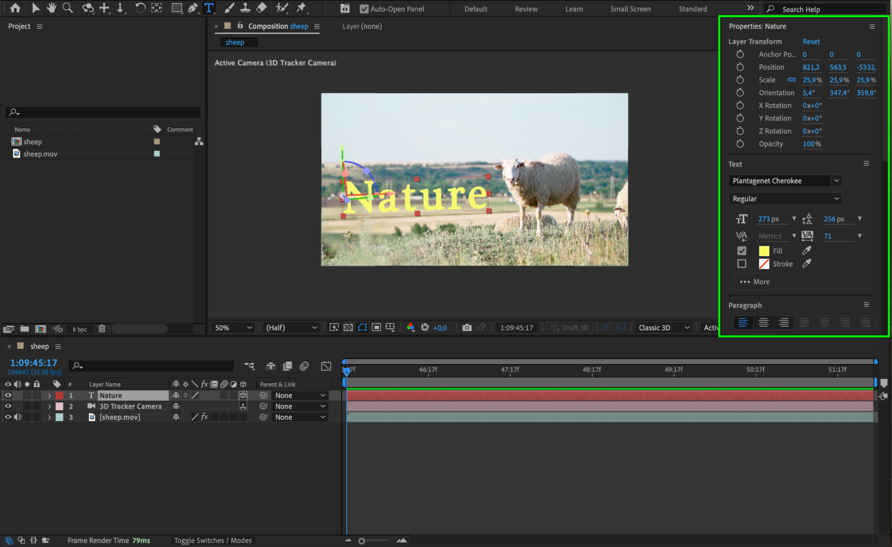892x547 pixels.
Task: Open the yellow Fill color swatch
Action: coord(763,251)
